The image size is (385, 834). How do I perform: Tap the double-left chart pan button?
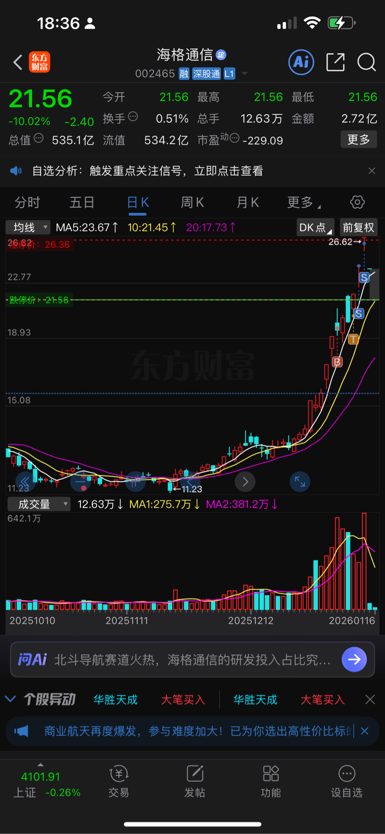tap(25, 482)
